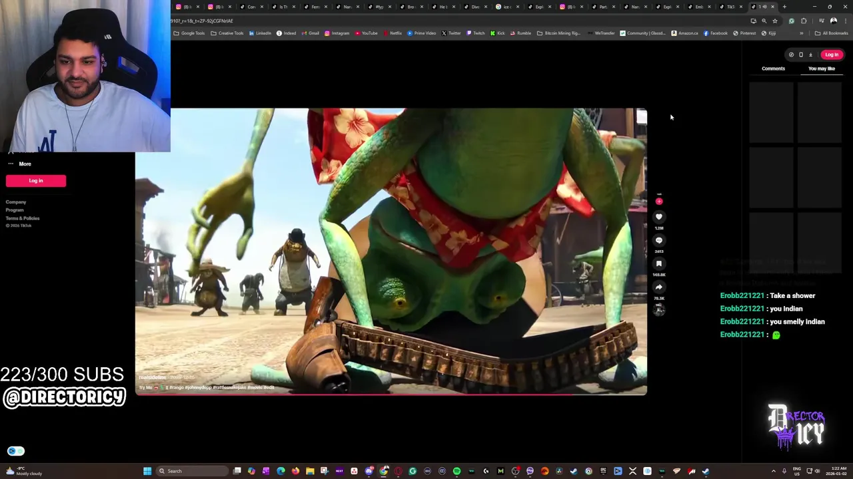Log in from the left sidebar button
Image resolution: width=853 pixels, height=479 pixels.
tap(36, 181)
